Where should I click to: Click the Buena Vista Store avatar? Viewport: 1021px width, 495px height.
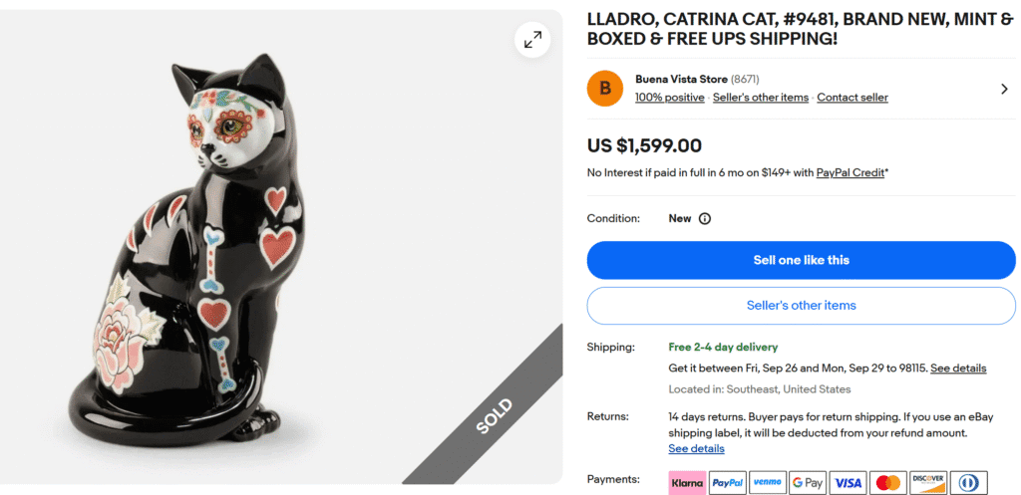click(605, 89)
